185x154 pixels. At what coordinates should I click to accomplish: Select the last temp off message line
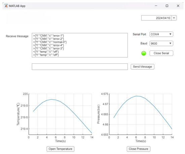(x=46, y=55)
